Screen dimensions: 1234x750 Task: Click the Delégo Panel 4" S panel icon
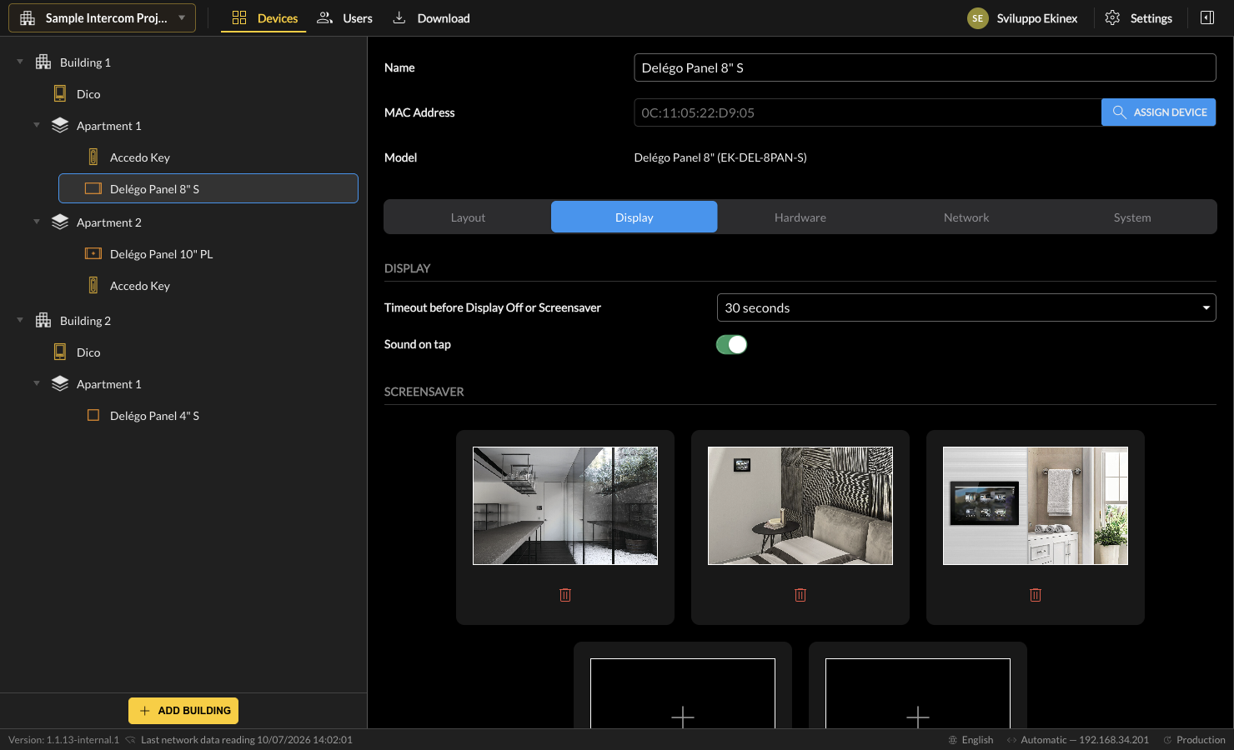(x=93, y=416)
